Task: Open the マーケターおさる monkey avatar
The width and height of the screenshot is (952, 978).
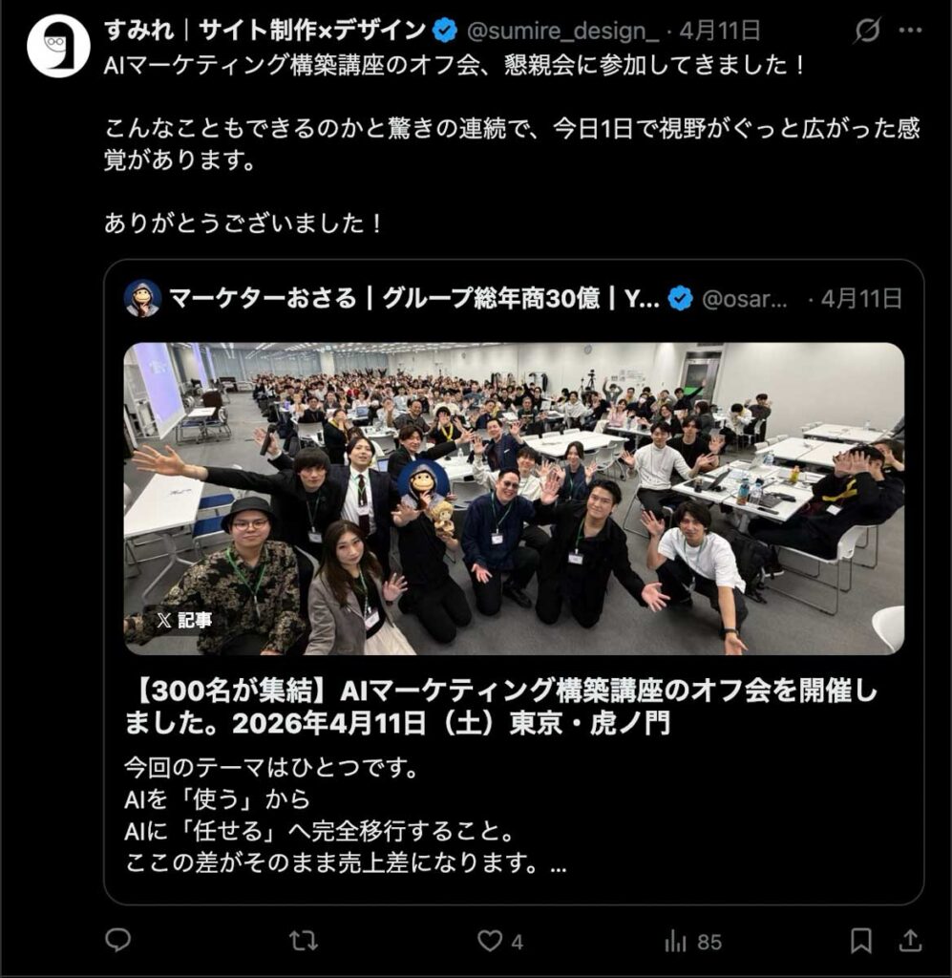Action: [x=143, y=299]
